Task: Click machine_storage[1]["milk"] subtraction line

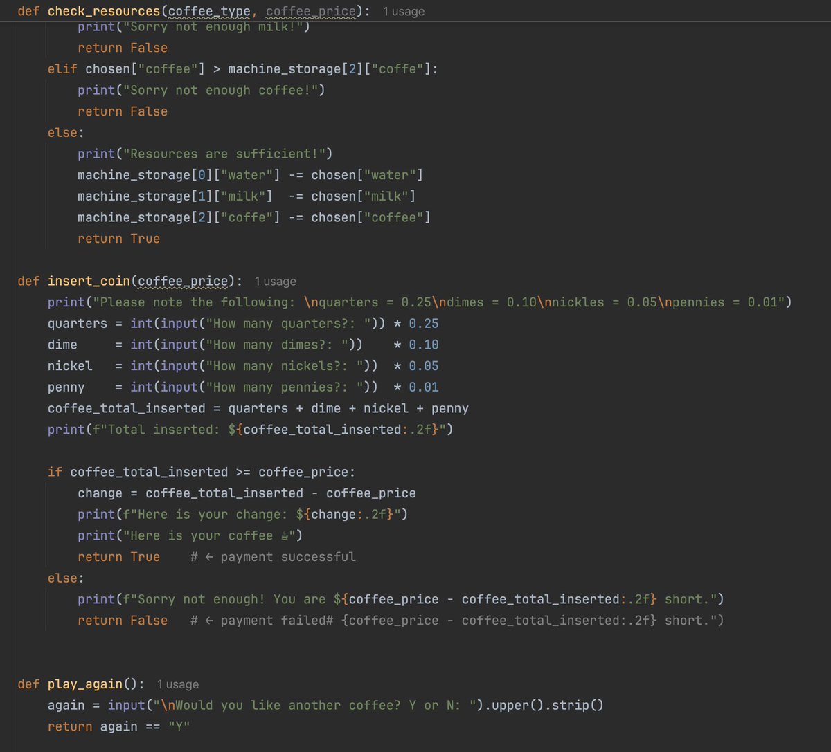Action: pyautogui.click(x=247, y=196)
